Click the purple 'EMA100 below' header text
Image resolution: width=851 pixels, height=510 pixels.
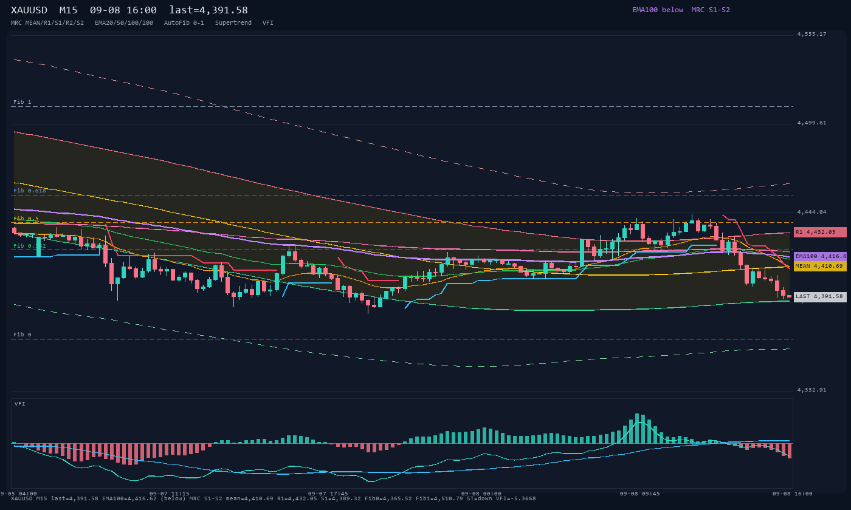[658, 10]
